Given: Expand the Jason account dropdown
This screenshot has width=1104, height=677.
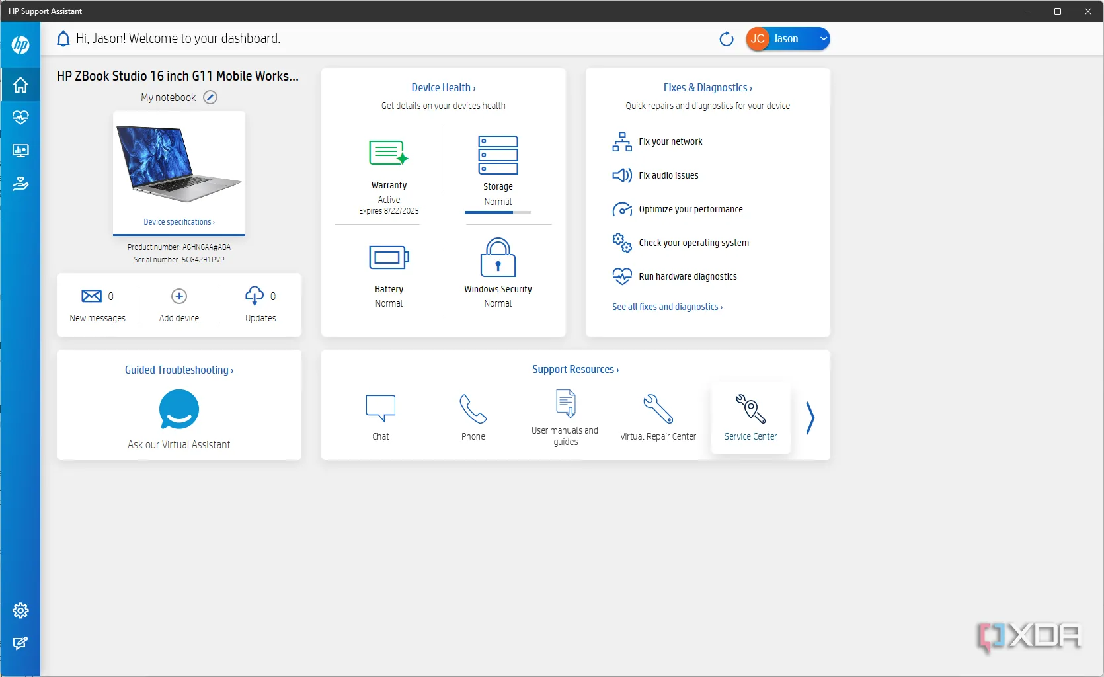Looking at the screenshot, I should (x=823, y=39).
